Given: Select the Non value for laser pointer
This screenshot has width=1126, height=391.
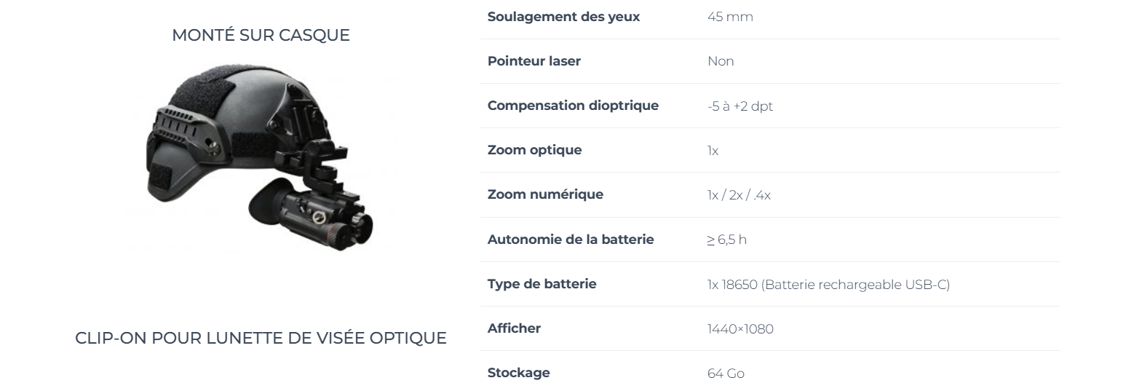Looking at the screenshot, I should click(721, 61).
